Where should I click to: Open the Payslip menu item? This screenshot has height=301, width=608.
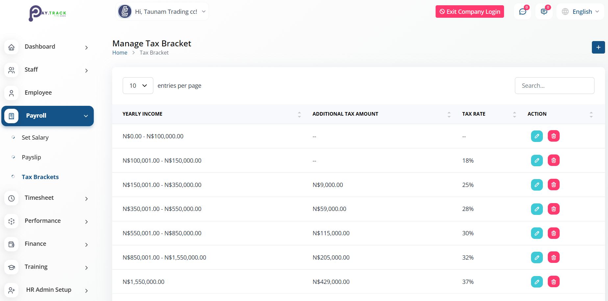[32, 157]
